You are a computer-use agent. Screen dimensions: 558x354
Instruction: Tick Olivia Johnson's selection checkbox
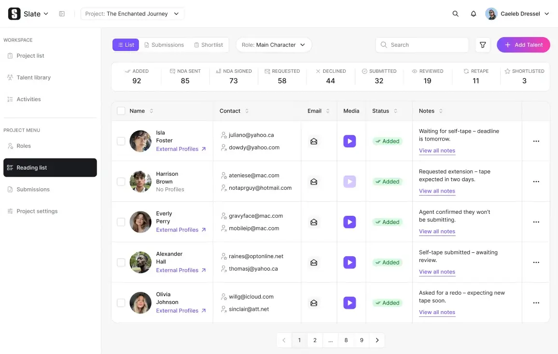click(x=121, y=302)
